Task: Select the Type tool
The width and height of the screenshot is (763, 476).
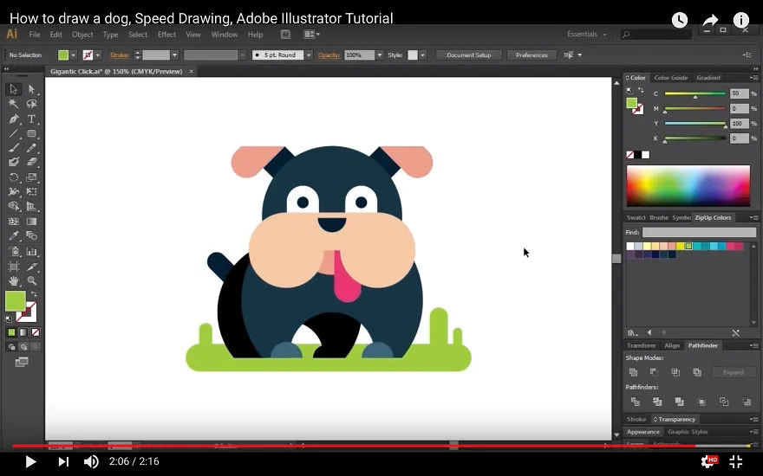Action: click(x=31, y=119)
